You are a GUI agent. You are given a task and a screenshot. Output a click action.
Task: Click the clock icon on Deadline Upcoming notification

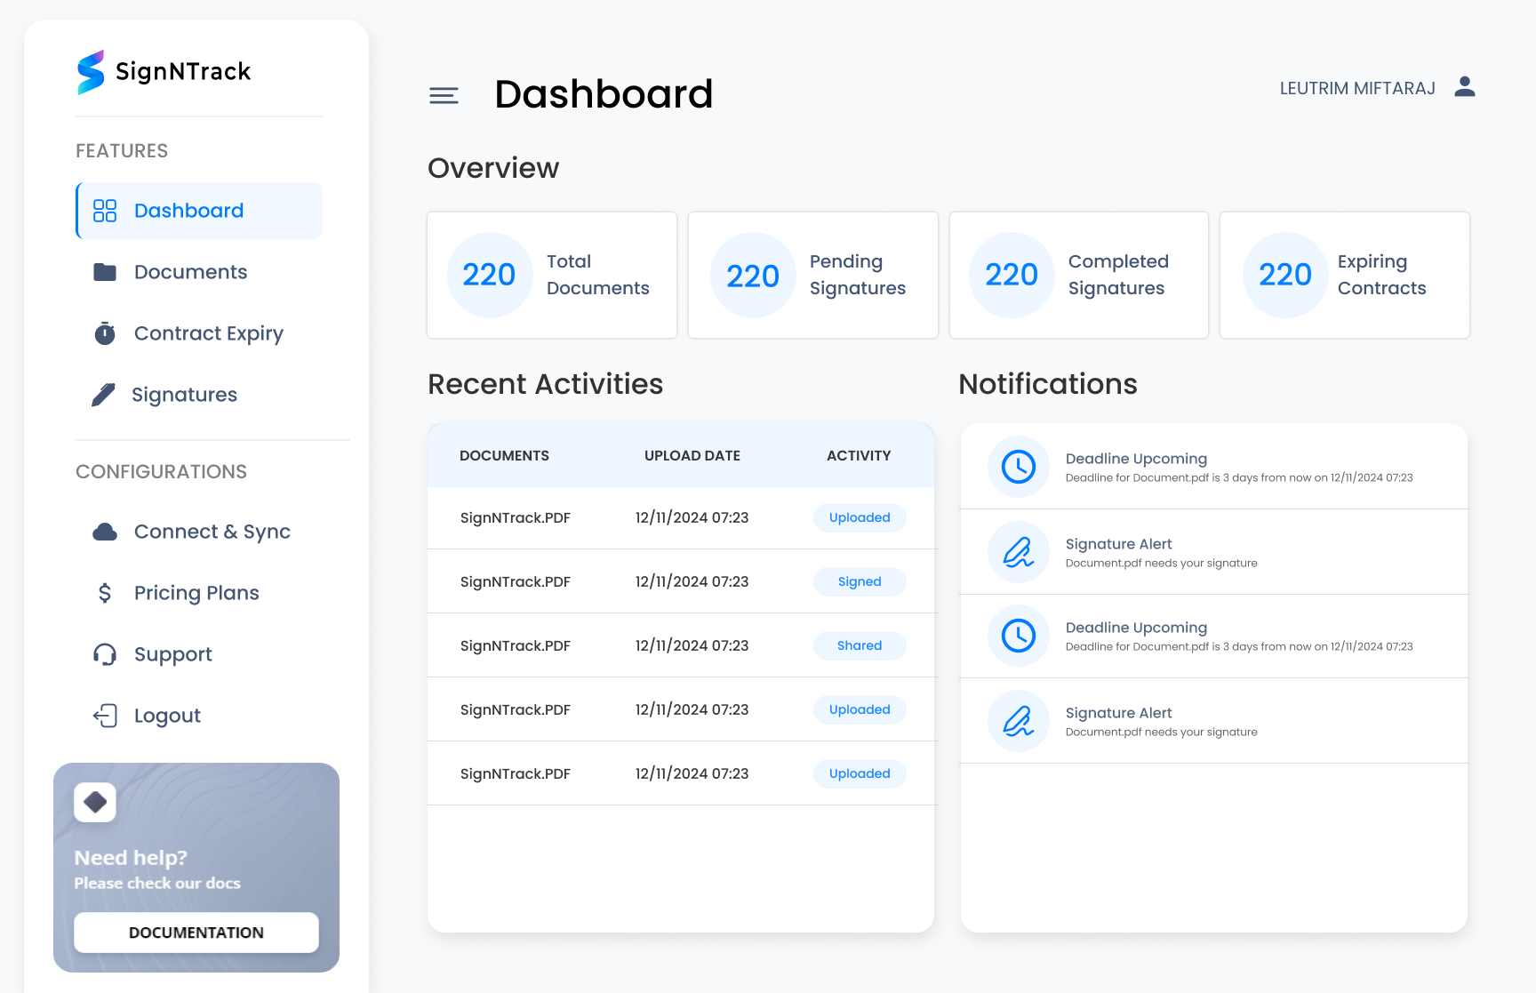pyautogui.click(x=1017, y=466)
